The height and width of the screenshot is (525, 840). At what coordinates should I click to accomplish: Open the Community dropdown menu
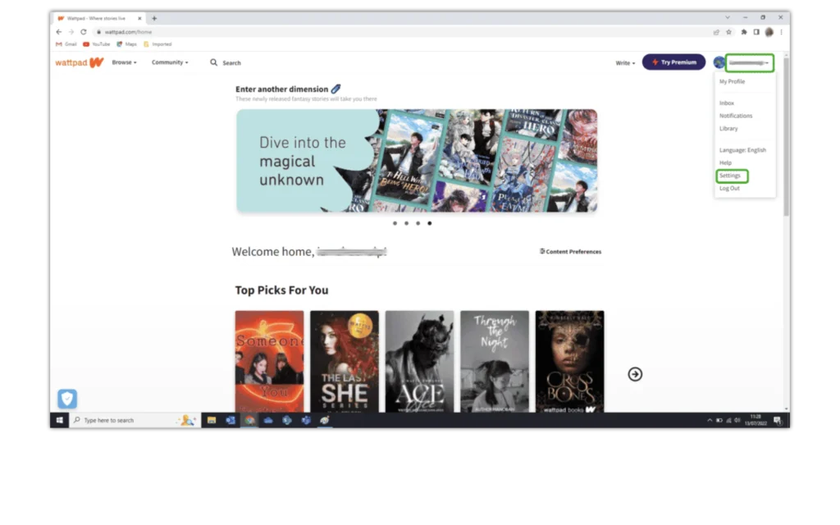[170, 62]
